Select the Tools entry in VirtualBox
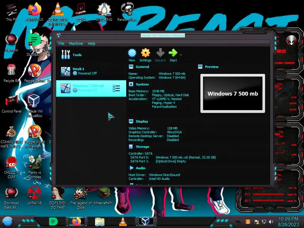The image size is (304, 228). (x=91, y=55)
